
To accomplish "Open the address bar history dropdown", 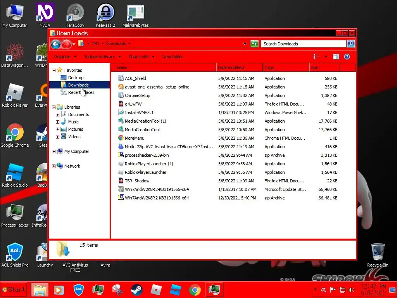I will 245,44.
